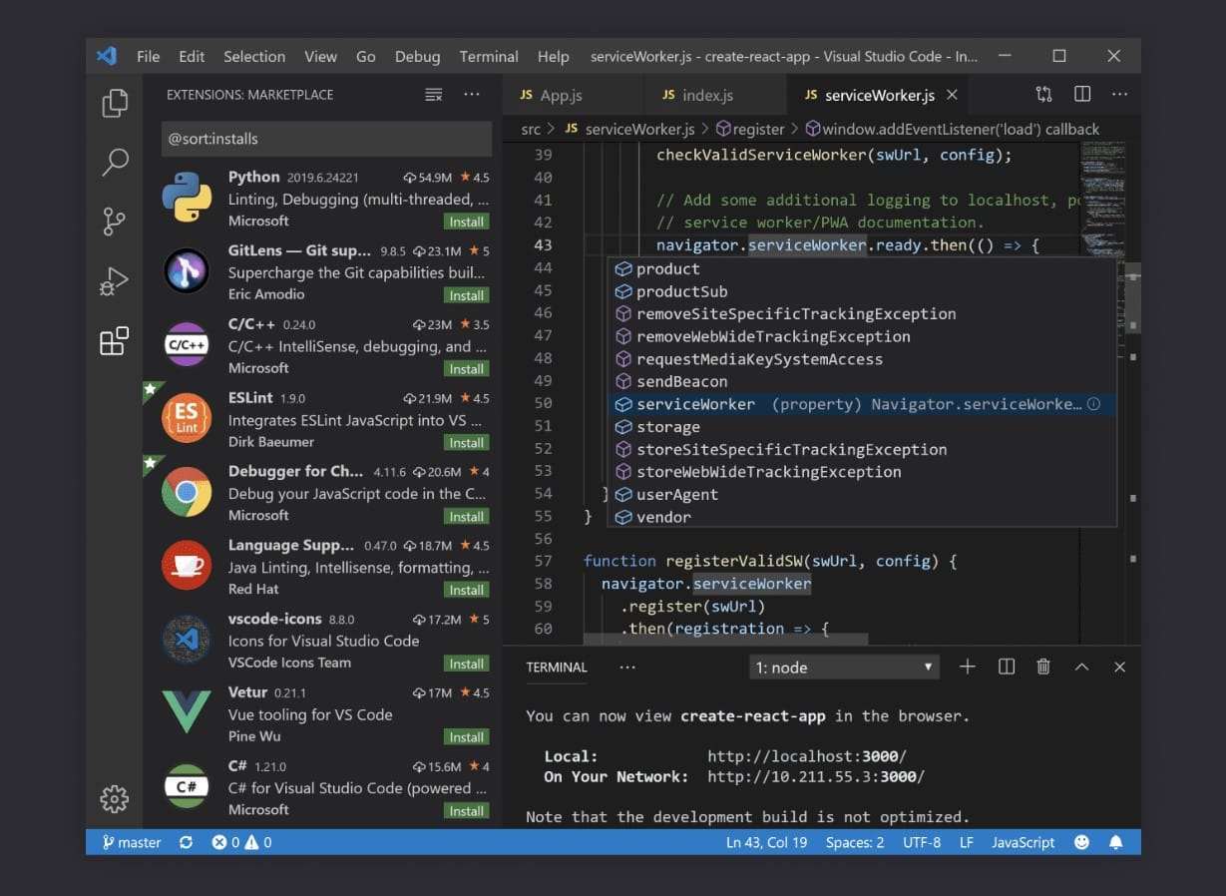This screenshot has width=1226, height=896.
Task: Click 'UTF-8' encoding in status bar
Action: (922, 842)
